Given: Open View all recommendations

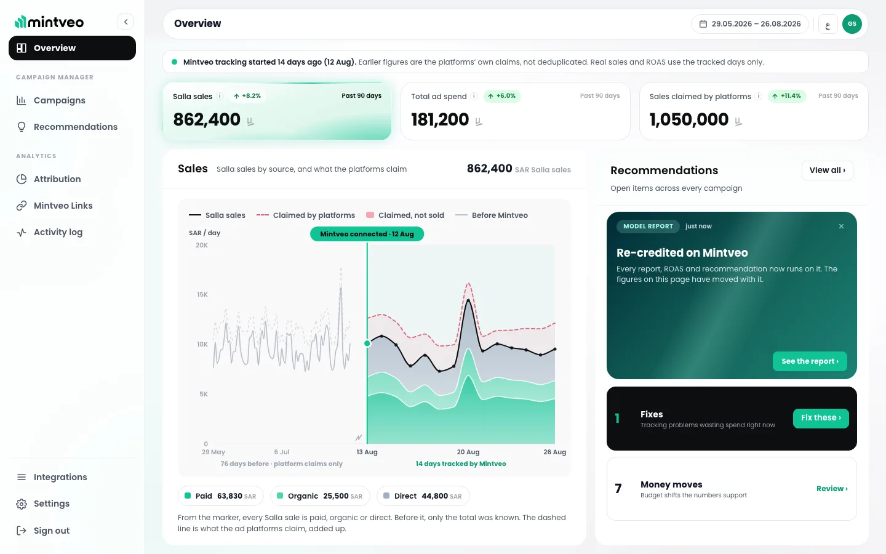Looking at the screenshot, I should (828, 171).
